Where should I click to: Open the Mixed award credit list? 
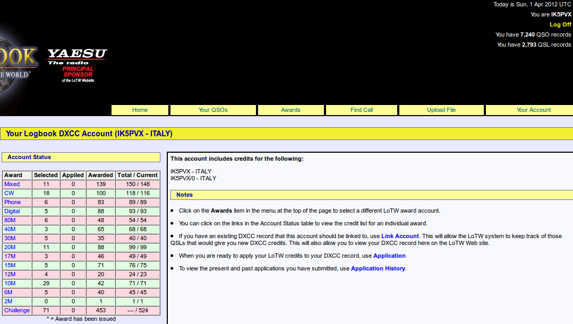click(x=12, y=184)
